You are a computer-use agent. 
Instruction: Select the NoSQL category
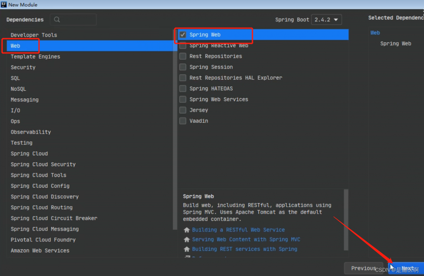(x=90, y=89)
